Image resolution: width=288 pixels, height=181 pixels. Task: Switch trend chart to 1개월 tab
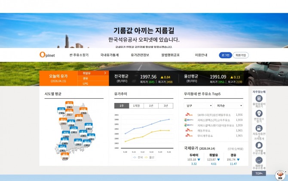pyautogui.click(x=136, y=106)
